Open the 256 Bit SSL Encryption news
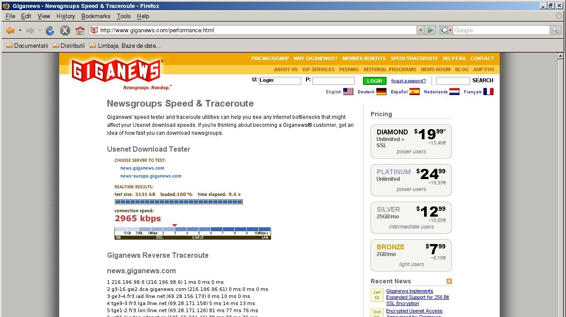 tap(417, 297)
